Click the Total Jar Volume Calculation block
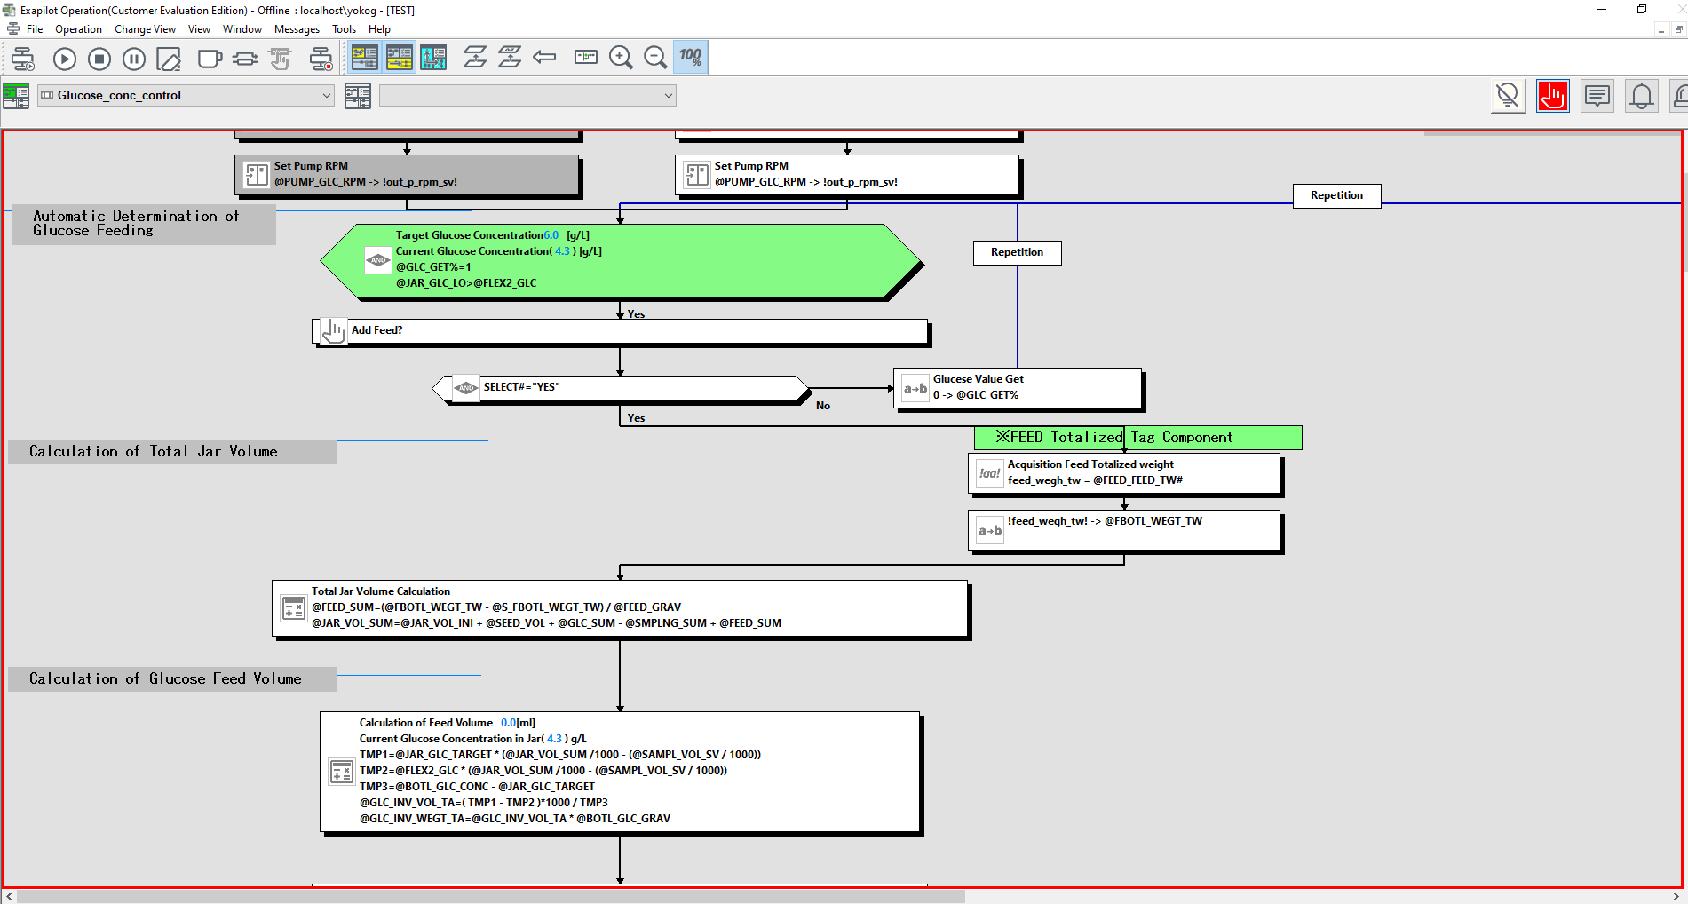 [x=620, y=608]
